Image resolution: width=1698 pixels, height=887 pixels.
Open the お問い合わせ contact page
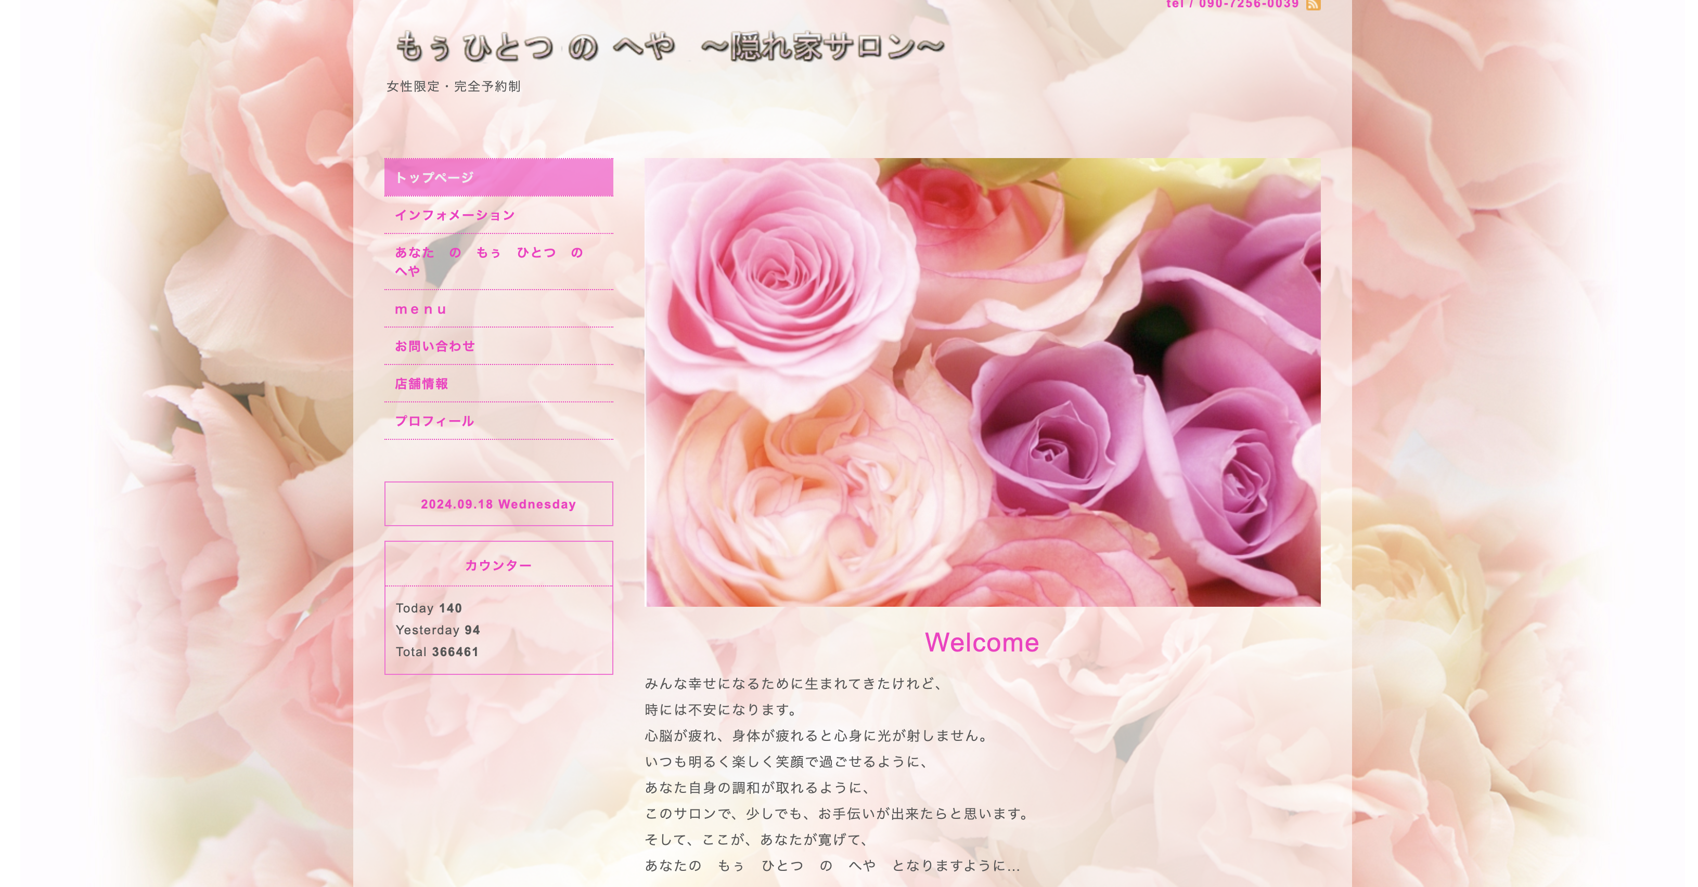(x=435, y=346)
